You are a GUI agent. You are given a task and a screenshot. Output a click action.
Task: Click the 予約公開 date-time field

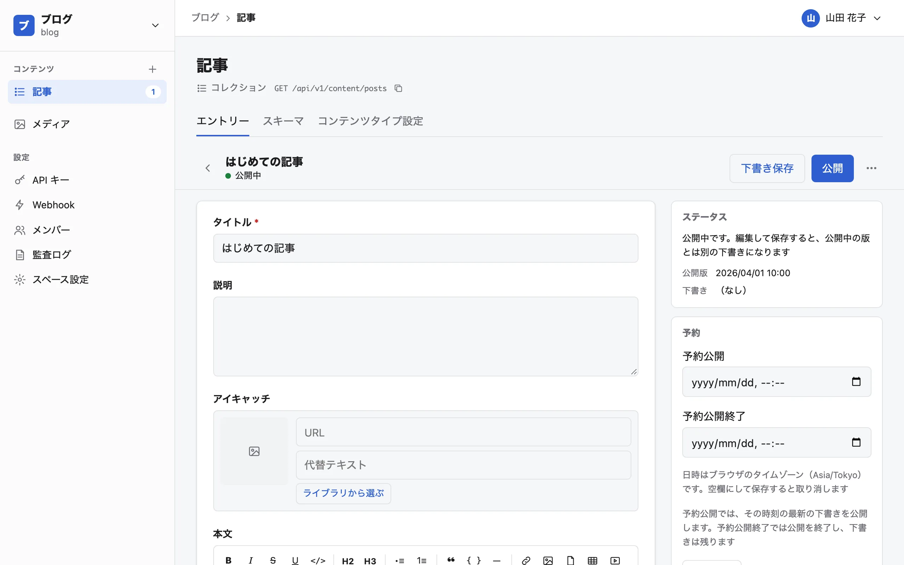point(777,382)
